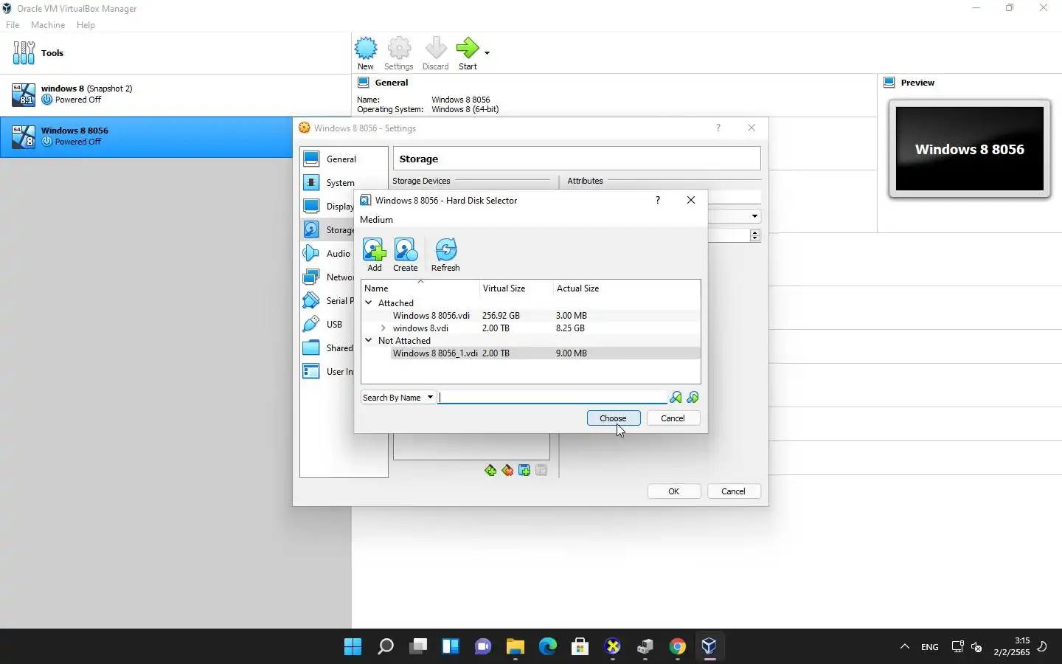
Task: Expand the windows 8.vdi entry
Action: [x=383, y=328]
